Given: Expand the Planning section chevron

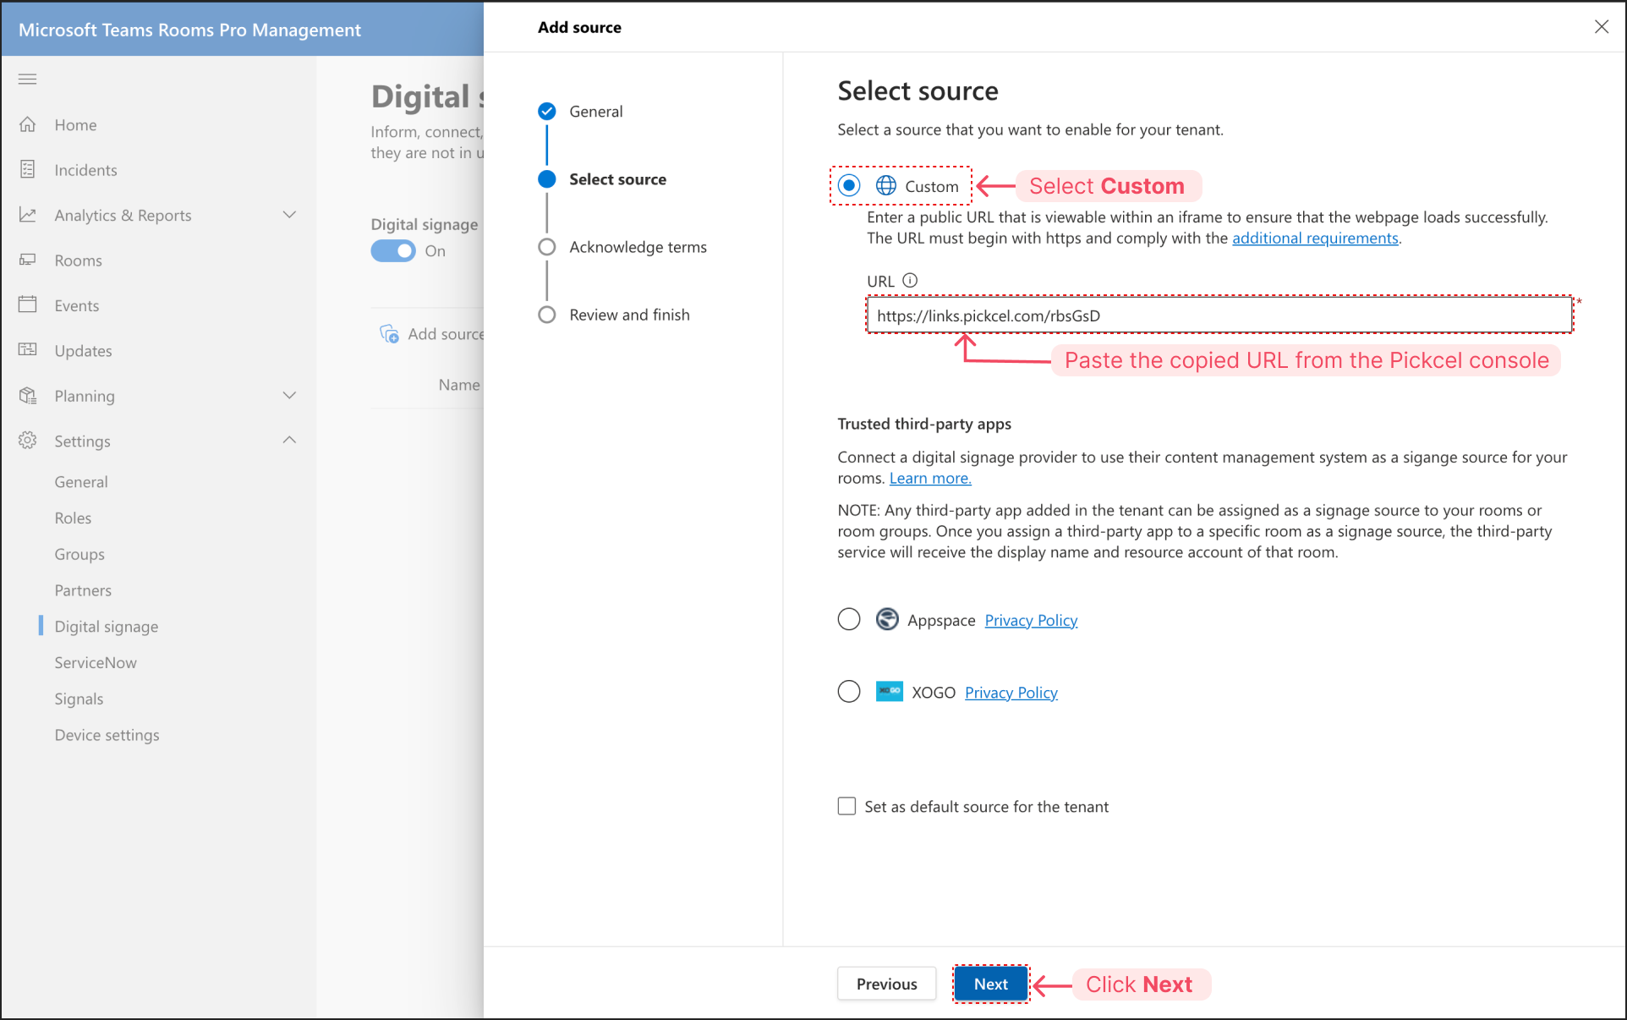Looking at the screenshot, I should coord(289,395).
